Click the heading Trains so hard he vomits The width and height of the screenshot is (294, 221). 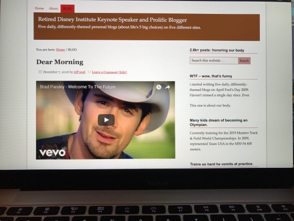click(221, 164)
